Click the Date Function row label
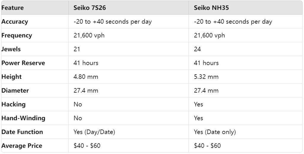 pyautogui.click(x=22, y=132)
